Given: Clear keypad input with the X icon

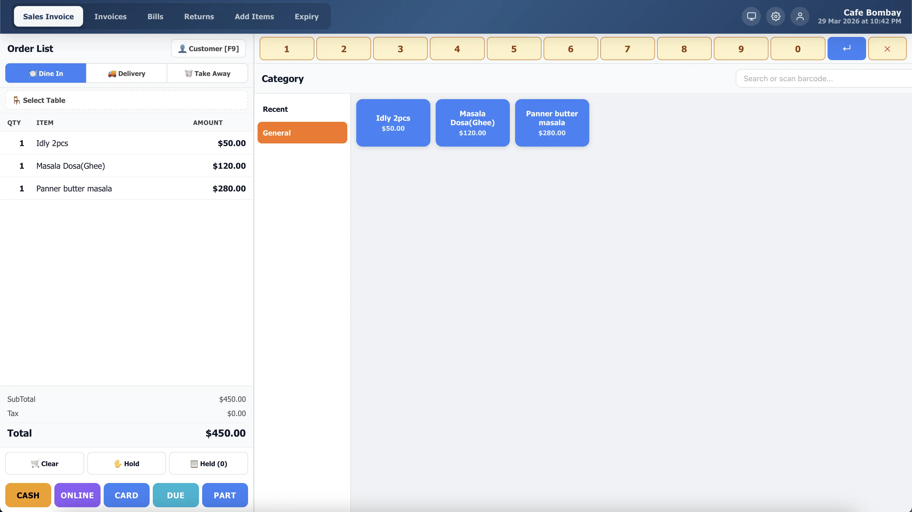Looking at the screenshot, I should click(887, 49).
